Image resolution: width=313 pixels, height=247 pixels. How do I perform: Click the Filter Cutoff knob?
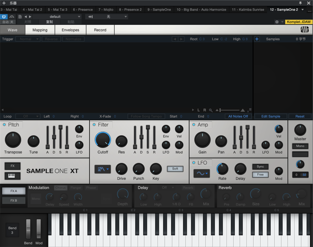103,140
